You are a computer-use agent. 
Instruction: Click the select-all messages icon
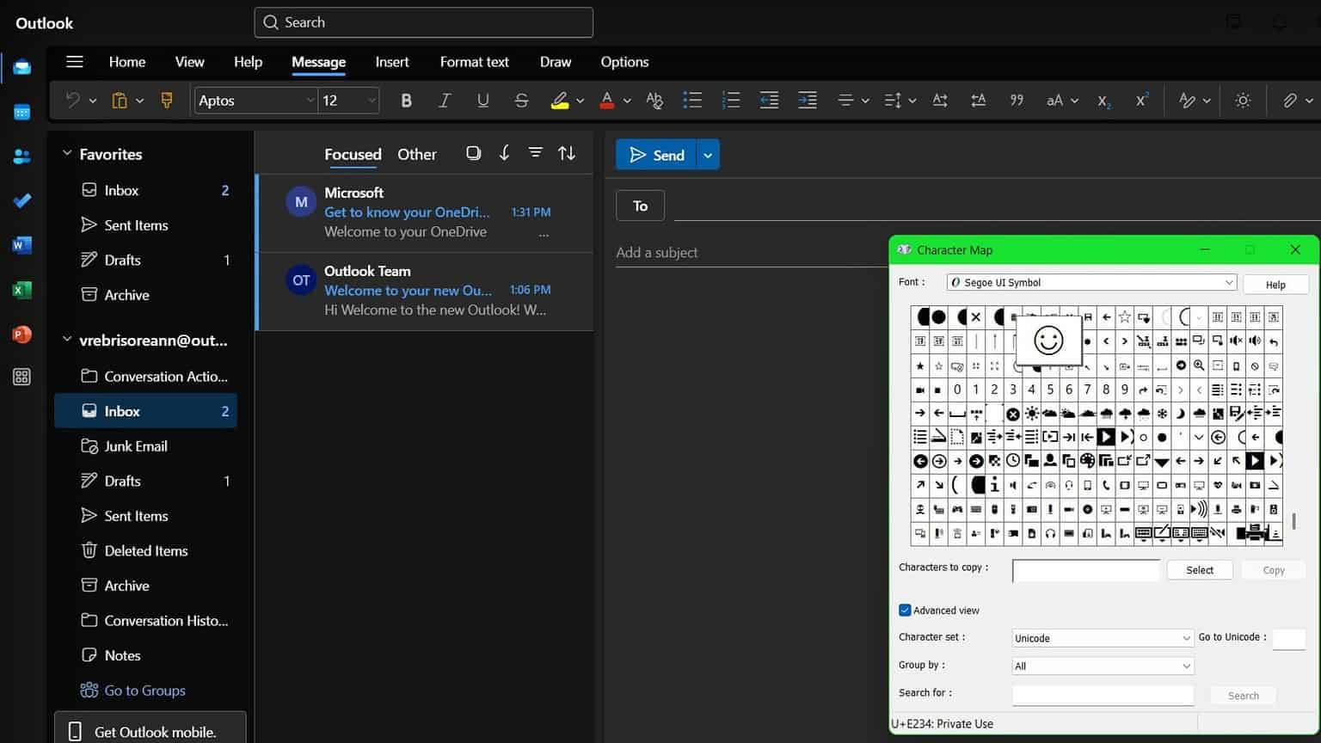point(473,153)
